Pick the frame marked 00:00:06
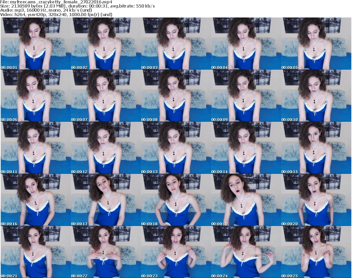The width and height of the screenshot is (352, 278). click(35, 96)
